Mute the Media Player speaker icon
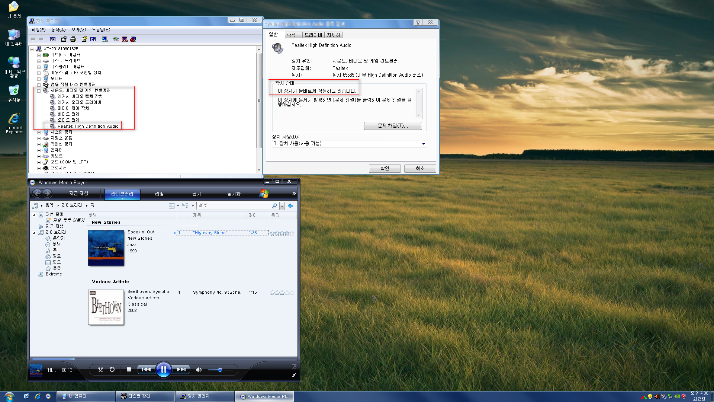 pos(199,370)
